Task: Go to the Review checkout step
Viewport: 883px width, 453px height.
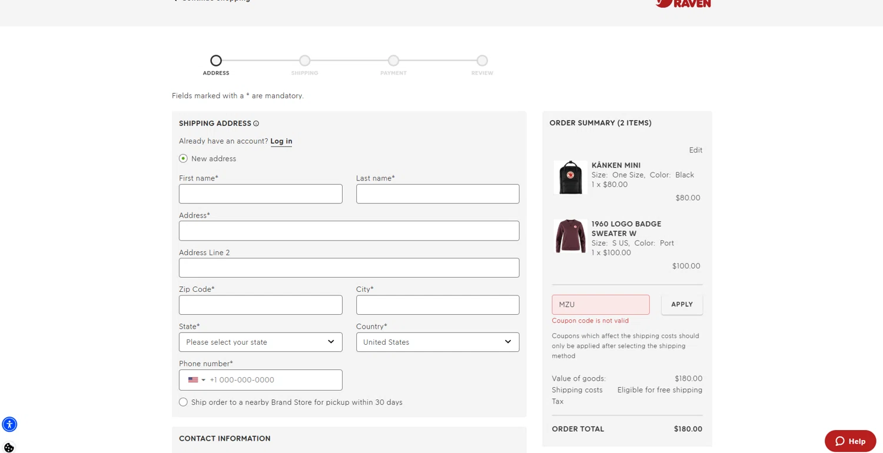Action: click(x=482, y=61)
